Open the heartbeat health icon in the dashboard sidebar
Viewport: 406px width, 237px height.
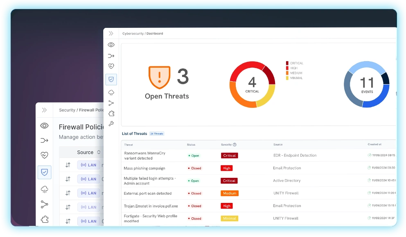pyautogui.click(x=111, y=66)
